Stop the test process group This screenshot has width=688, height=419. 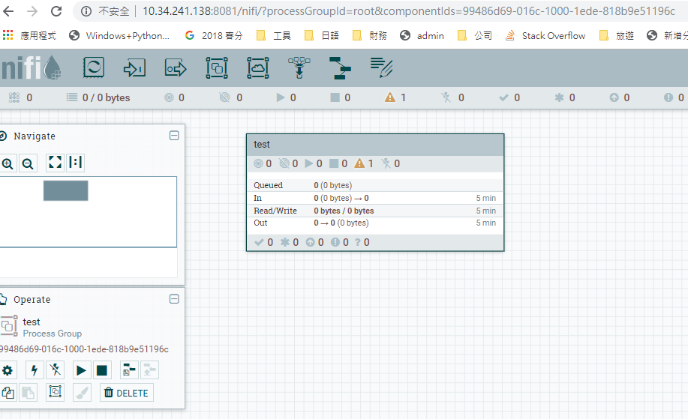coord(102,370)
